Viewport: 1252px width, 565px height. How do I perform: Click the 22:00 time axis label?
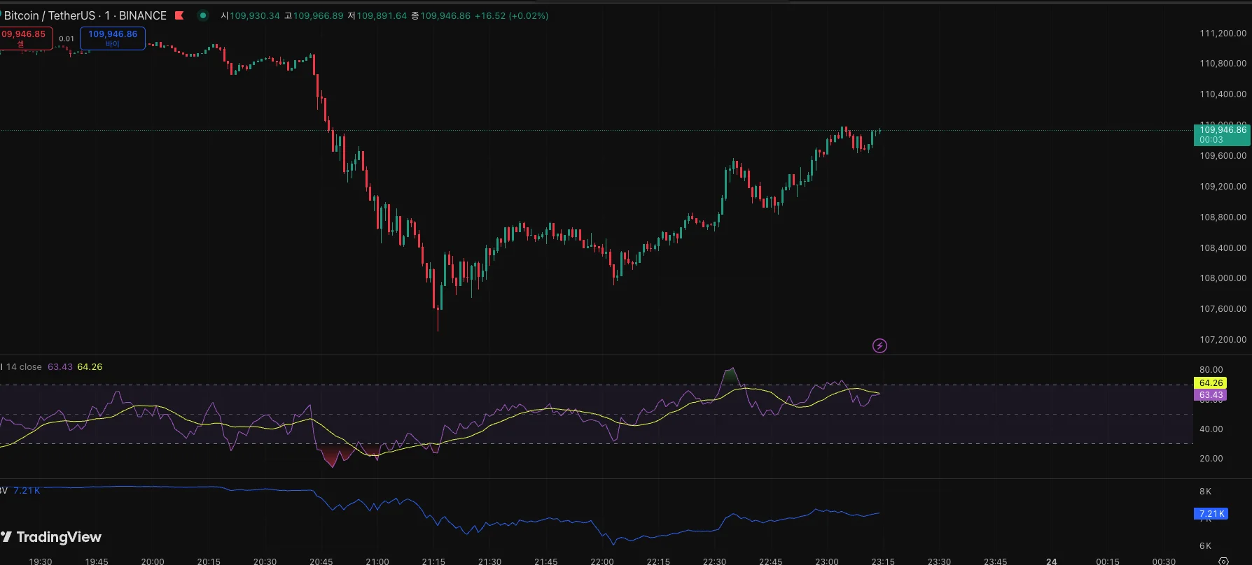602,562
